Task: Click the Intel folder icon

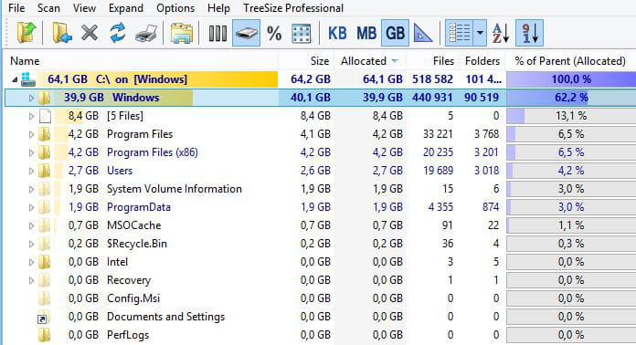Action: pyautogui.click(x=44, y=262)
